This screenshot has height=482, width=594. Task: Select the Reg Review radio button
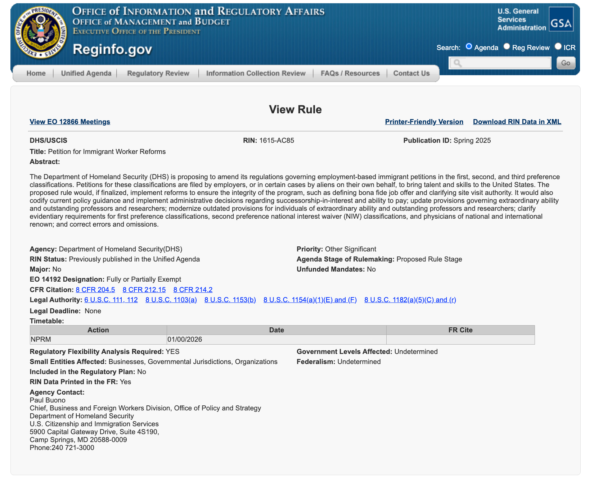tap(507, 46)
